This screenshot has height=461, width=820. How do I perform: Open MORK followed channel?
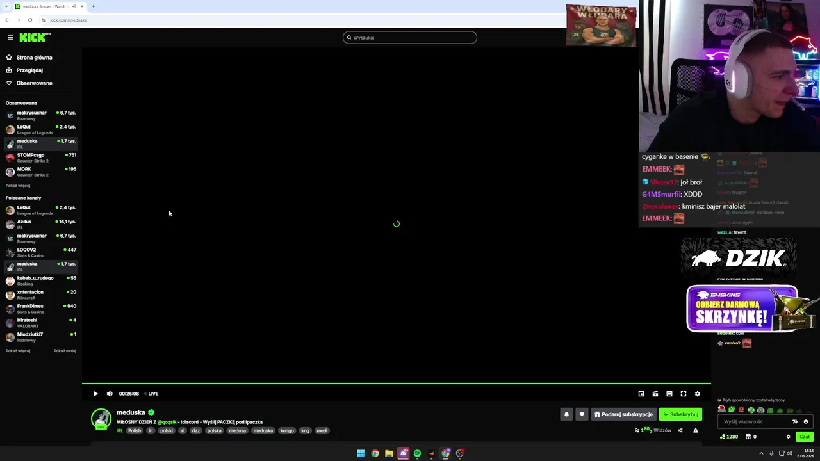pyautogui.click(x=41, y=172)
